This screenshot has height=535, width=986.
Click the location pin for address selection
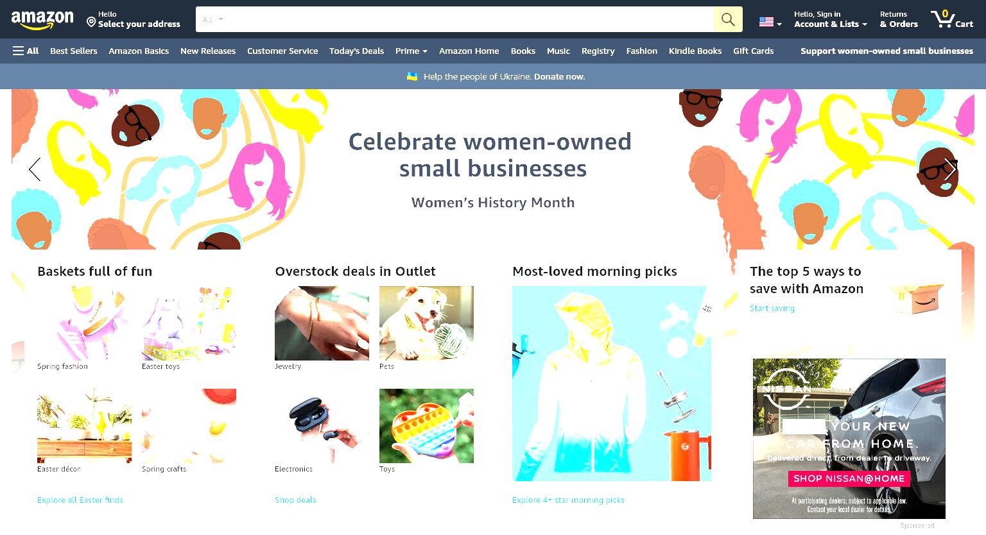(91, 22)
